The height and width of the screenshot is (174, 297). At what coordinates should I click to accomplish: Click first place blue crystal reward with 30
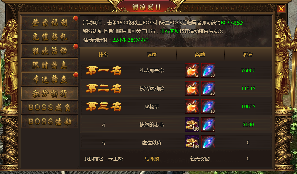click(208, 70)
